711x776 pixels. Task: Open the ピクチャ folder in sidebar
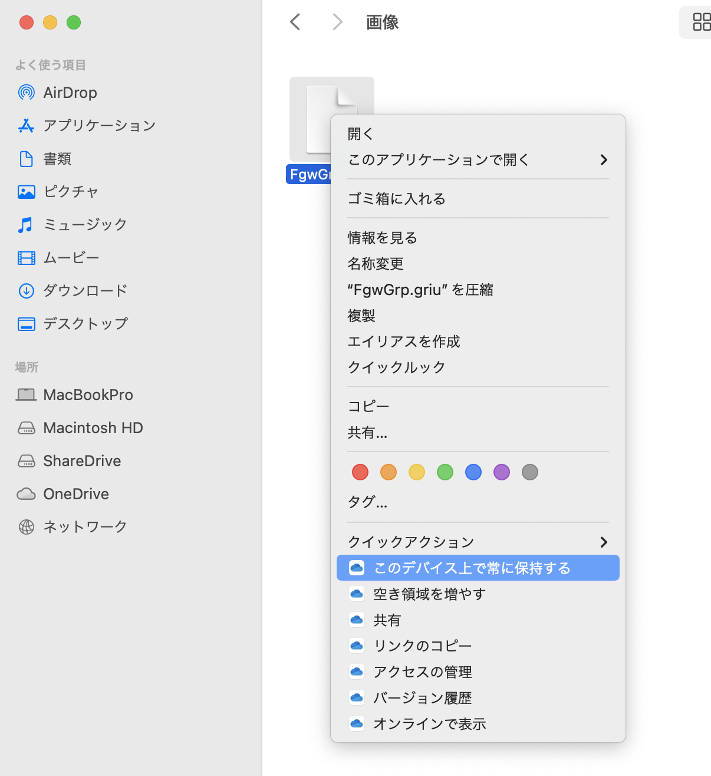[71, 192]
